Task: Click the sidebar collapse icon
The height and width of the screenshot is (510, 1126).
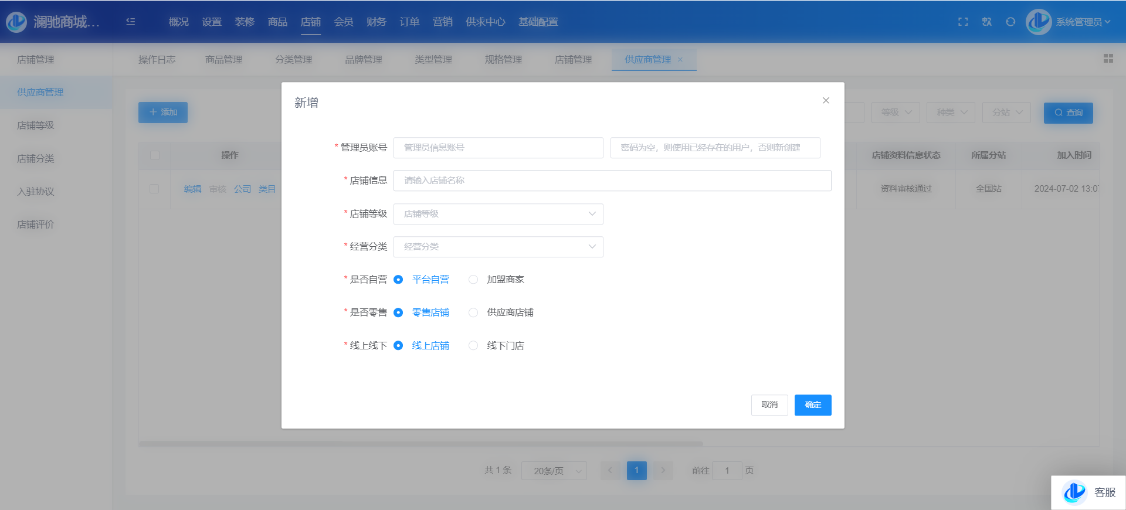Action: tap(131, 22)
